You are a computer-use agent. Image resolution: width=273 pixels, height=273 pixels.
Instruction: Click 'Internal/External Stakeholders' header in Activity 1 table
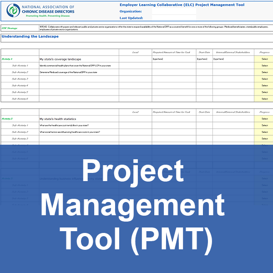click(233, 52)
